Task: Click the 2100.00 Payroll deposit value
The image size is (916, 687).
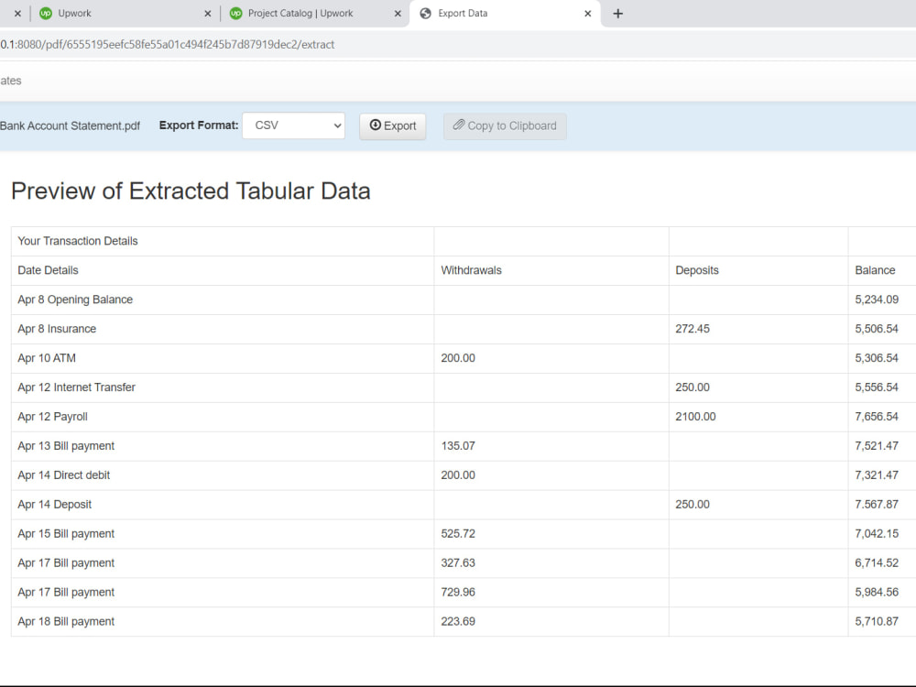Action: (x=695, y=417)
